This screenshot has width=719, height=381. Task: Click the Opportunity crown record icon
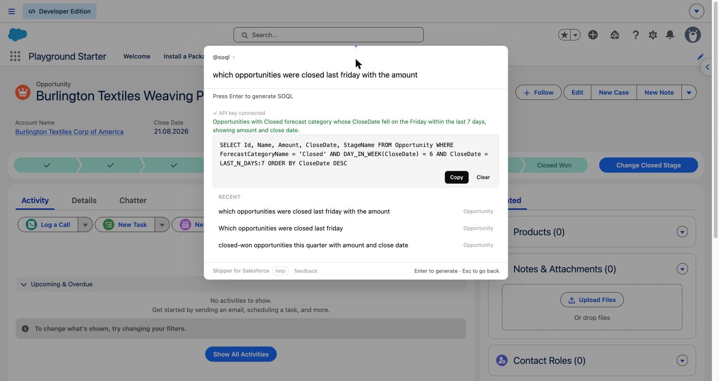coord(23,92)
